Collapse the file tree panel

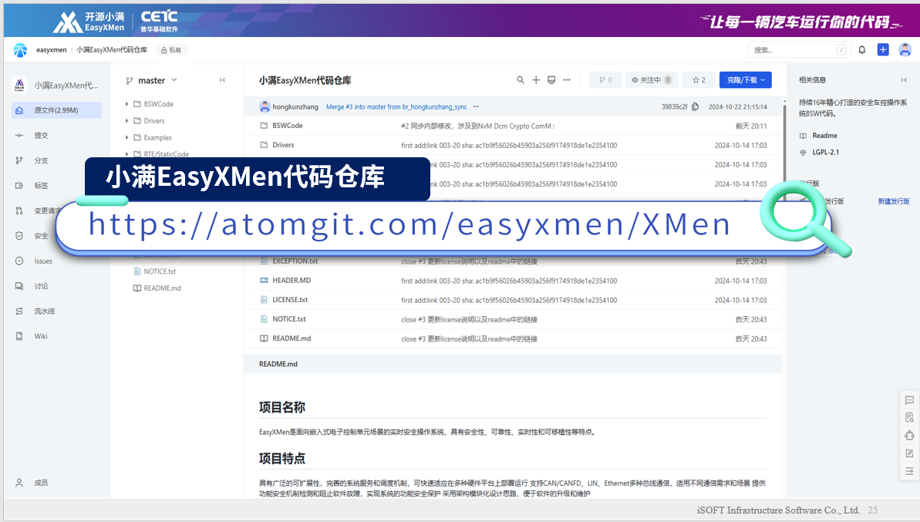tap(222, 79)
